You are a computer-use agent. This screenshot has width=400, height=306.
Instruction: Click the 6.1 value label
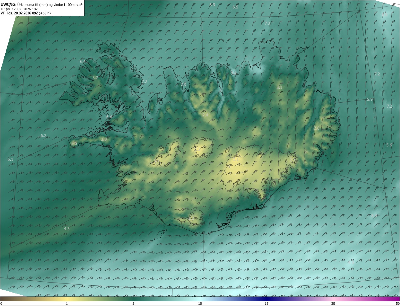[10, 159]
